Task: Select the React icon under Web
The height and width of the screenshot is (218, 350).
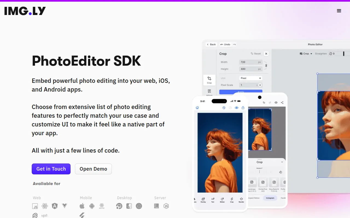Action: pos(45,206)
